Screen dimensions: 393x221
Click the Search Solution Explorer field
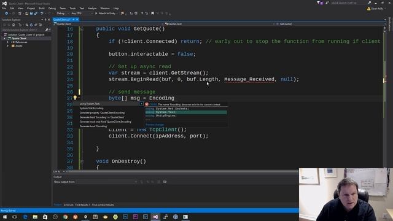coord(23,30)
